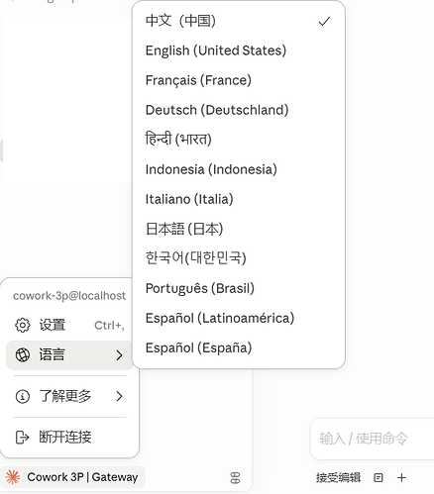The width and height of the screenshot is (434, 494).
Task: Select Indonesia (Indonesia) language
Action: (x=239, y=169)
